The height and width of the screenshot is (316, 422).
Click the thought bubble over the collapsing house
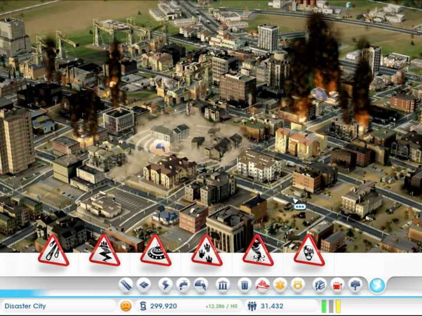tap(160, 147)
